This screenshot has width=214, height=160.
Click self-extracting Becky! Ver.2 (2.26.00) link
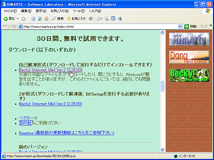pyautogui.click(x=50, y=70)
